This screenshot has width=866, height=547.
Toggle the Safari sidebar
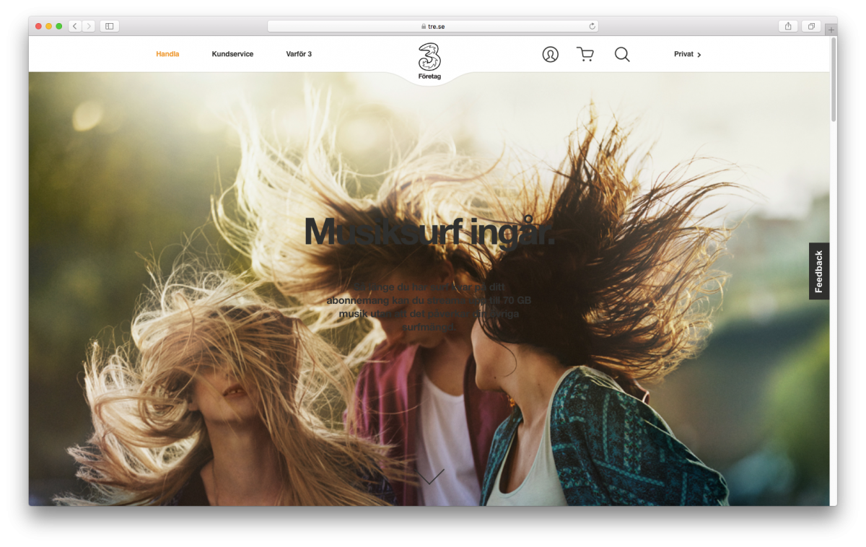click(x=110, y=26)
